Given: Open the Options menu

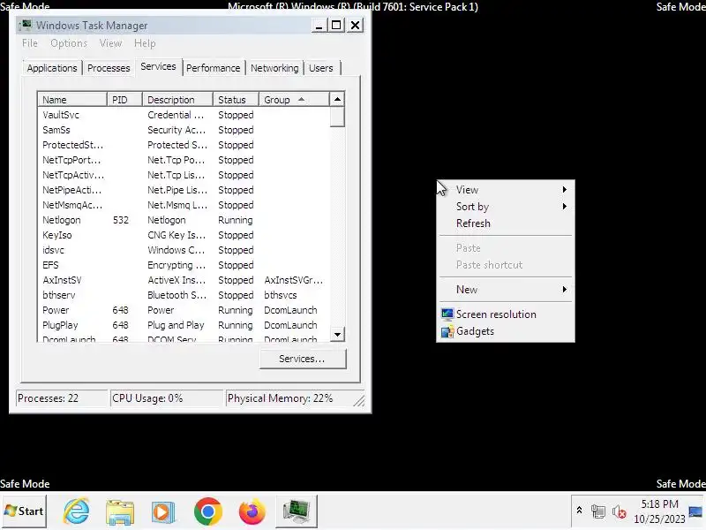Looking at the screenshot, I should click(x=69, y=43).
